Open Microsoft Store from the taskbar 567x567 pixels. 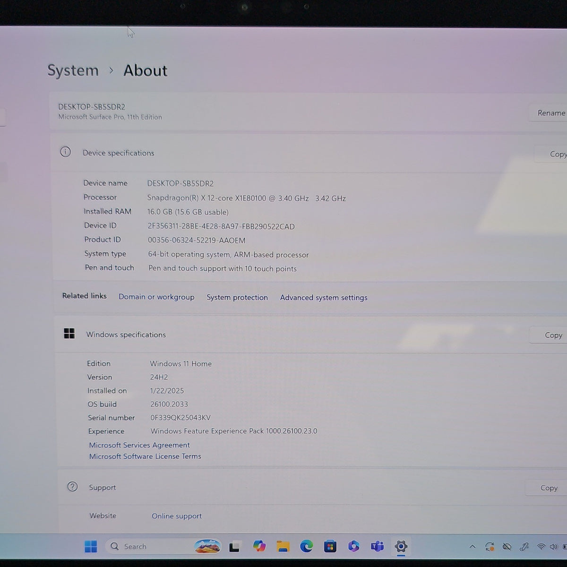(x=330, y=547)
